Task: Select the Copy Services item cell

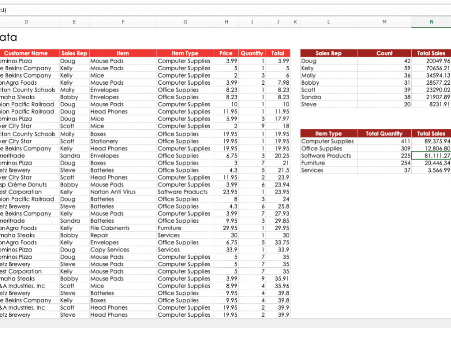Action: [x=123, y=250]
